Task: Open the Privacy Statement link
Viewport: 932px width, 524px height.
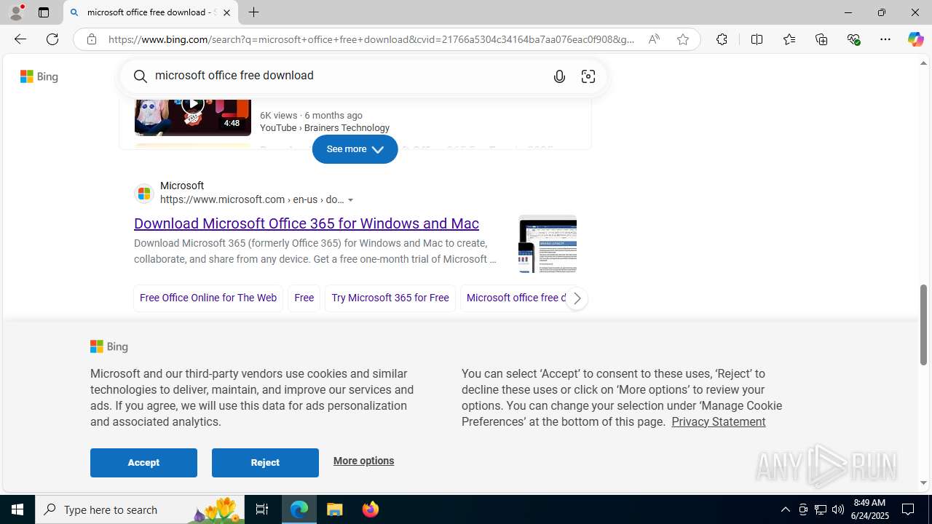Action: [718, 421]
